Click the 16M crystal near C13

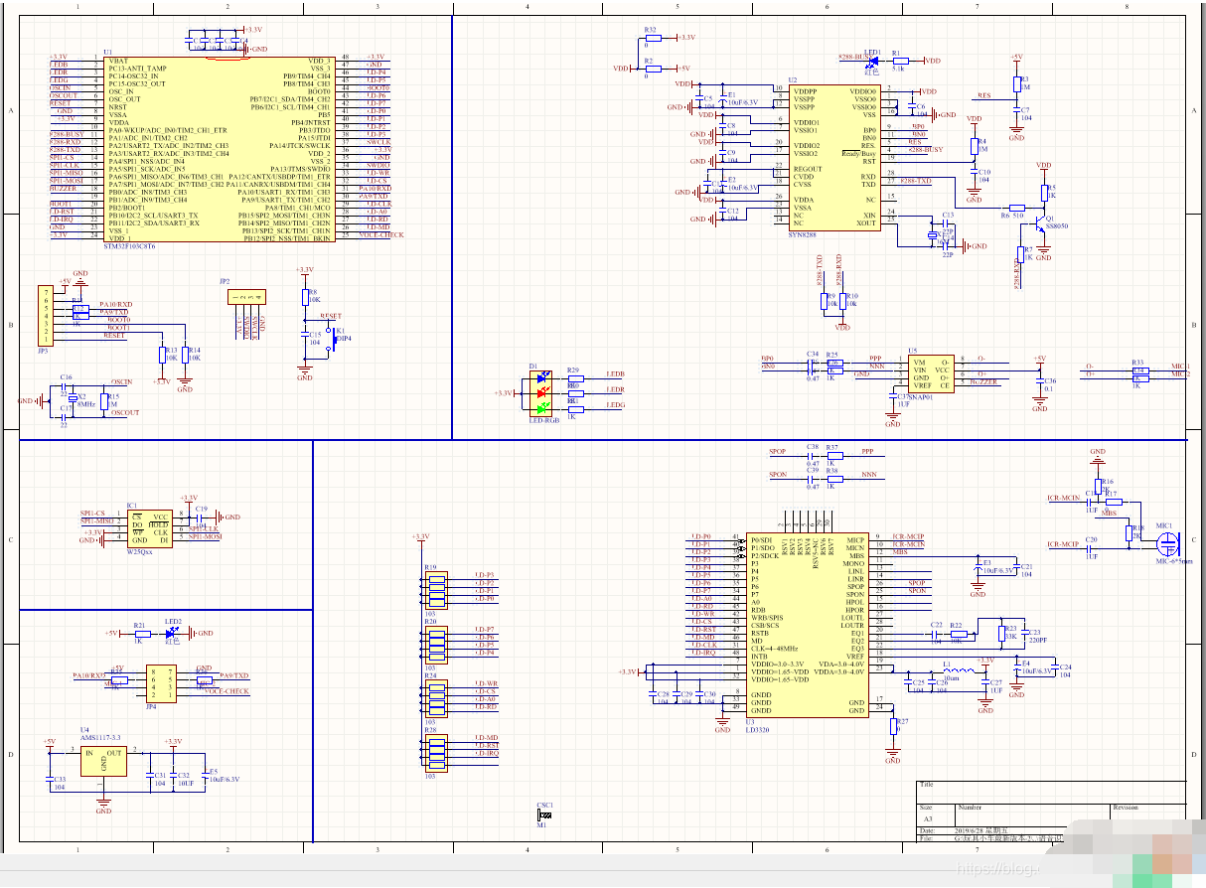coord(932,235)
